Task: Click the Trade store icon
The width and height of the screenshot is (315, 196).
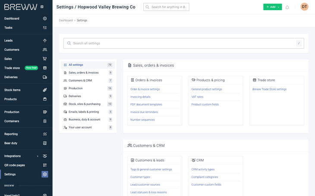Action: point(45,68)
